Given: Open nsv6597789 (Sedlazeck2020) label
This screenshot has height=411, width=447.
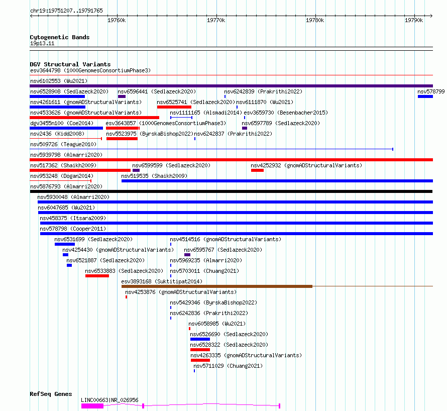Looking at the screenshot, I should (x=281, y=123).
